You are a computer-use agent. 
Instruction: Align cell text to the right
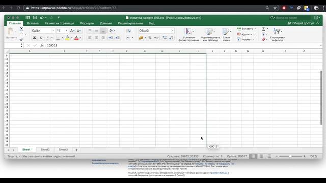(103, 38)
